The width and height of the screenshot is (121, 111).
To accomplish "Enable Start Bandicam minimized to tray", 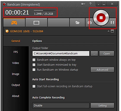I will pyautogui.click(x=34, y=65).
